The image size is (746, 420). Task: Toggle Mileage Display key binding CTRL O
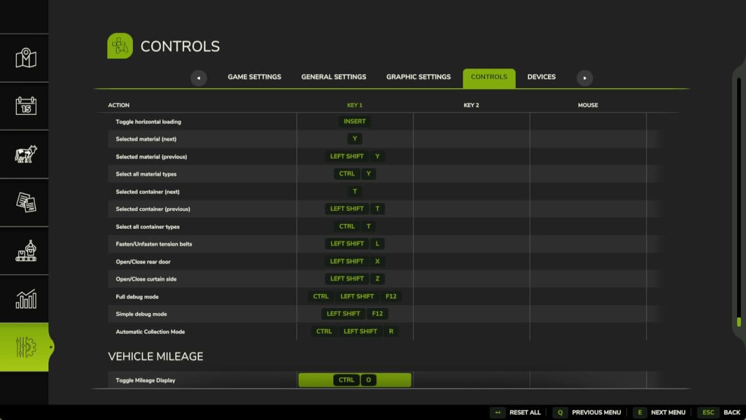tap(354, 380)
